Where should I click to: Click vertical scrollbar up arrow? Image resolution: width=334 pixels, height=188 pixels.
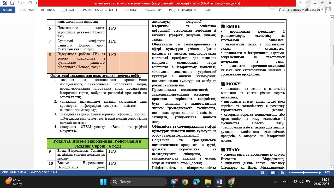[332, 17]
